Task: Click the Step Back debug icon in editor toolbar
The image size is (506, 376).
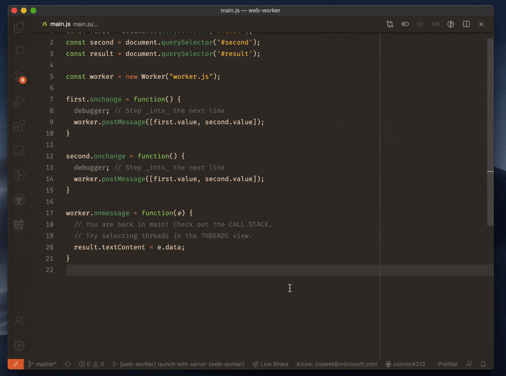Action: 405,24
